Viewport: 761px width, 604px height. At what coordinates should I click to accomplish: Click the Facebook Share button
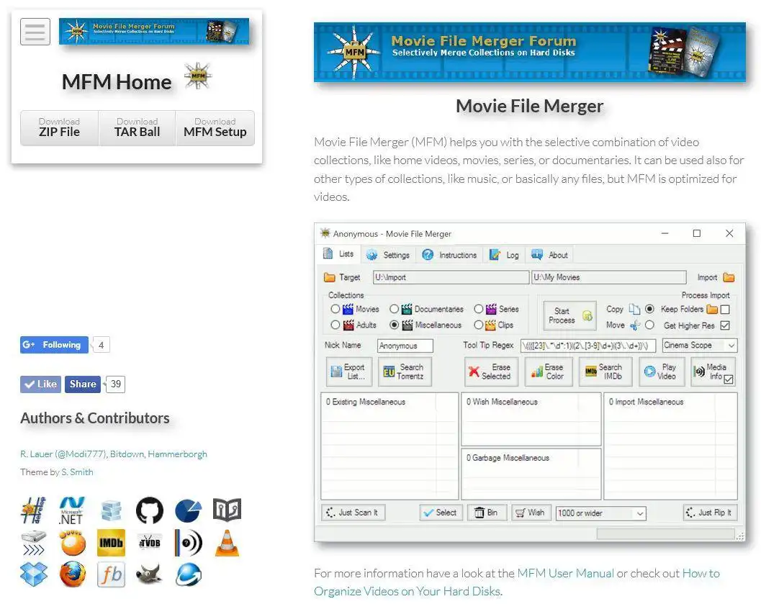click(83, 384)
